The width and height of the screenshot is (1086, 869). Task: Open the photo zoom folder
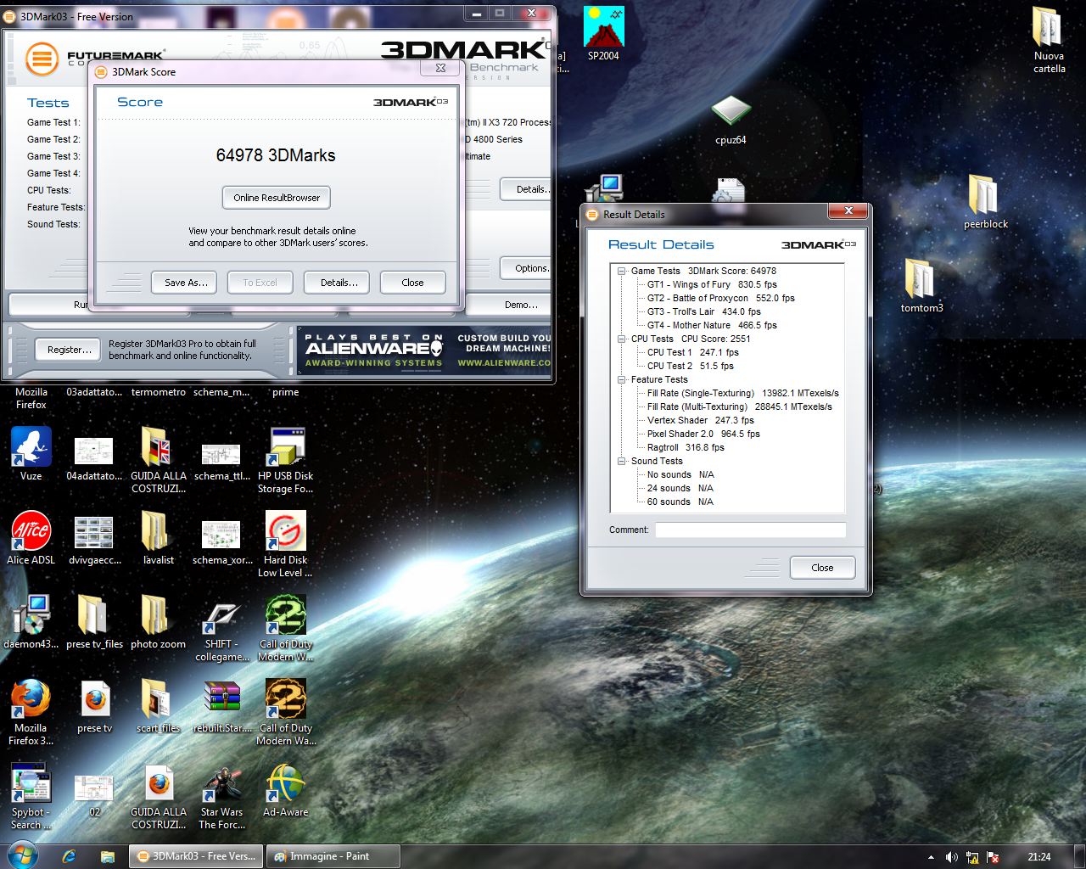tap(159, 621)
